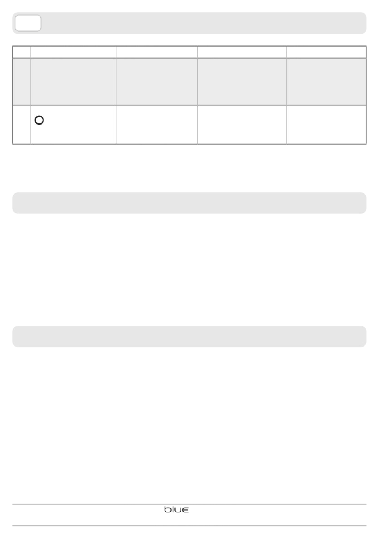Viewport: 386px width, 552px height.
Task: Click the white rounded box in top banner
Action: click(x=28, y=23)
